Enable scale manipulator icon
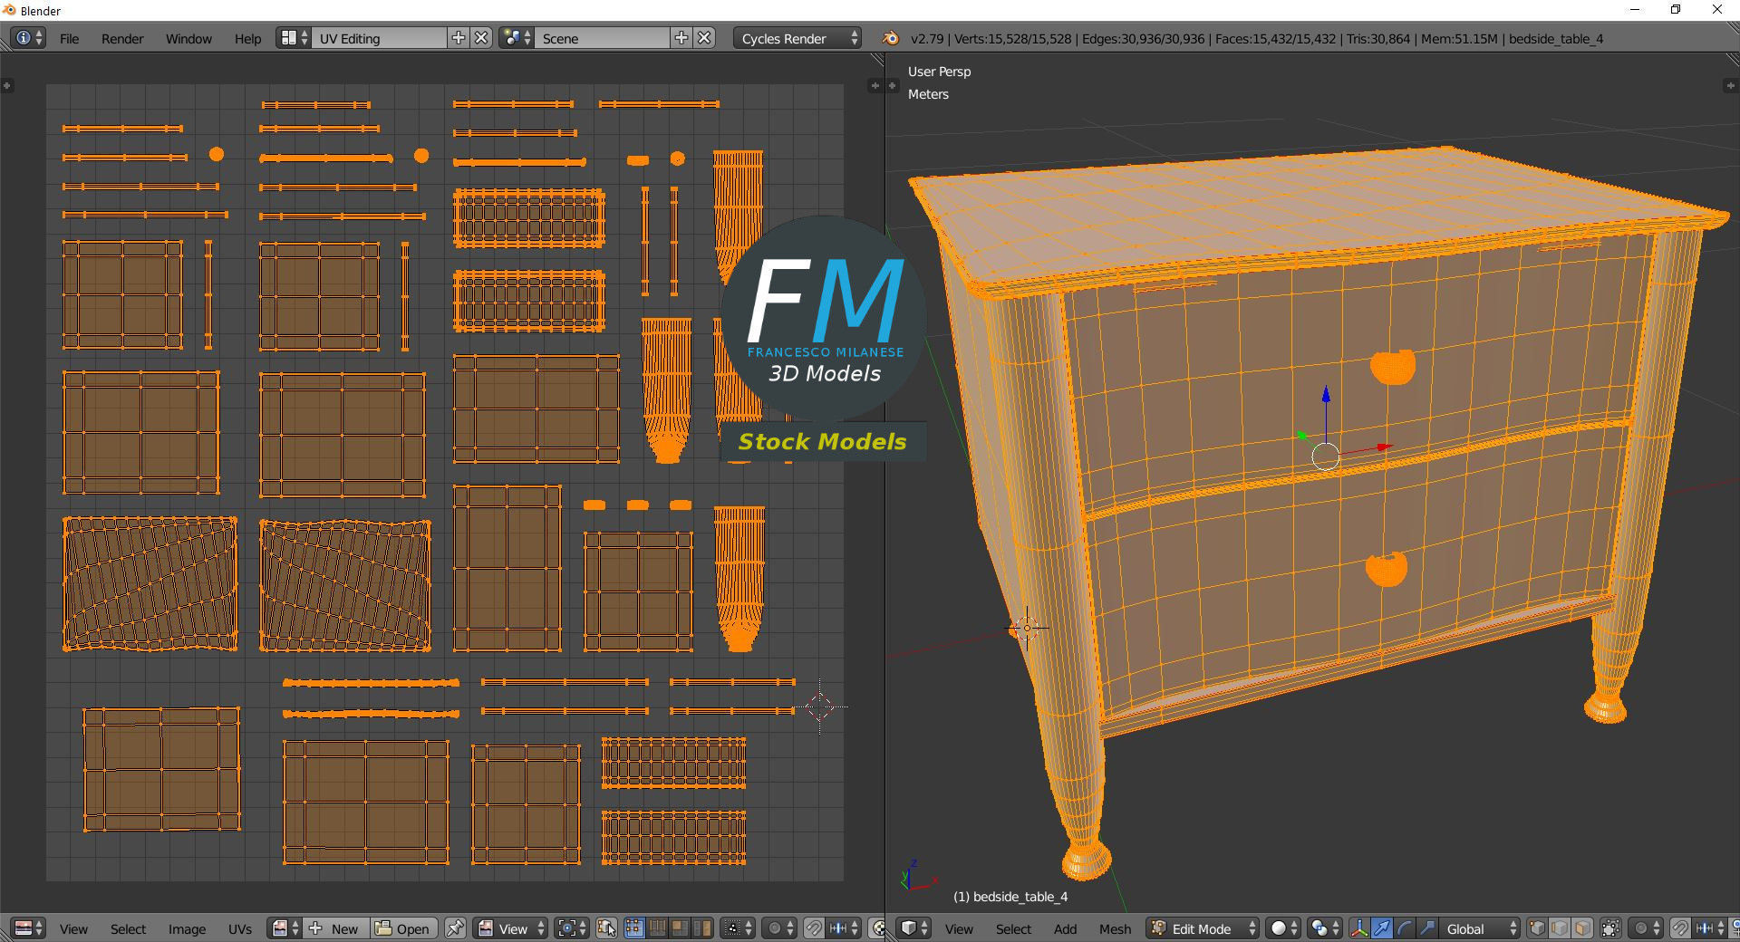Screen dimensions: 1740x942 coord(1427,928)
